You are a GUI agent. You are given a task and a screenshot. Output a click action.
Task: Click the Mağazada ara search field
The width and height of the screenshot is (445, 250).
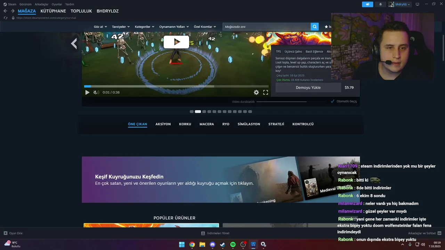click(267, 27)
